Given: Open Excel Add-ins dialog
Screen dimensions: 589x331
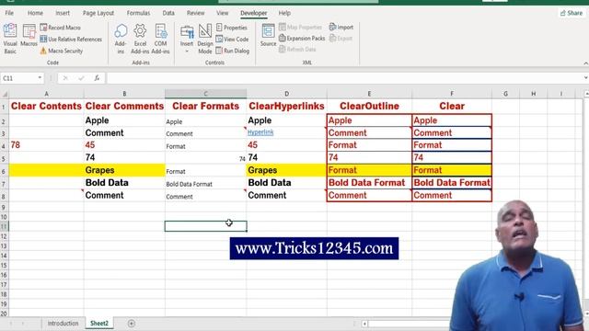Looking at the screenshot, I should tap(140, 39).
